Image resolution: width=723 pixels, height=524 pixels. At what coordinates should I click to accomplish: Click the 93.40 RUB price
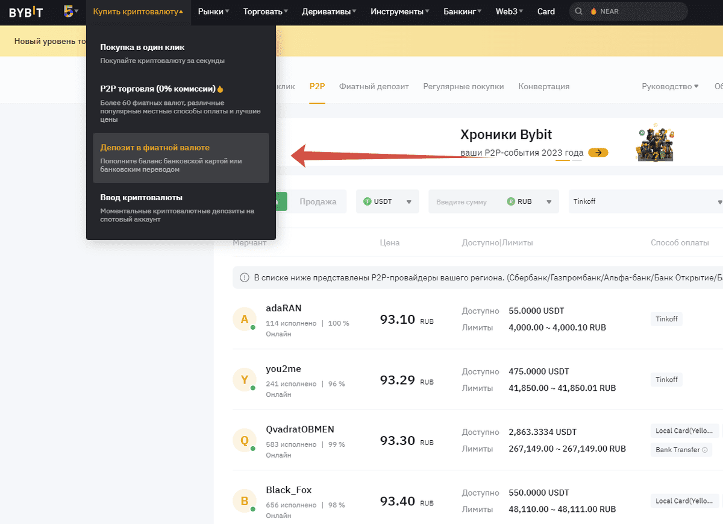(407, 501)
